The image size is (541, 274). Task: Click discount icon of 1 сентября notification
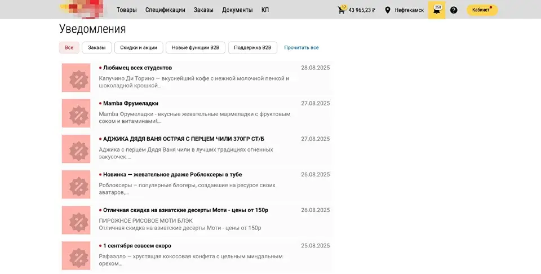tap(76, 255)
